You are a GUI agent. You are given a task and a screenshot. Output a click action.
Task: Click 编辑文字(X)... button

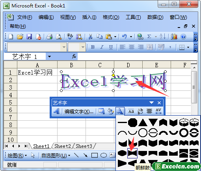pos(79,112)
